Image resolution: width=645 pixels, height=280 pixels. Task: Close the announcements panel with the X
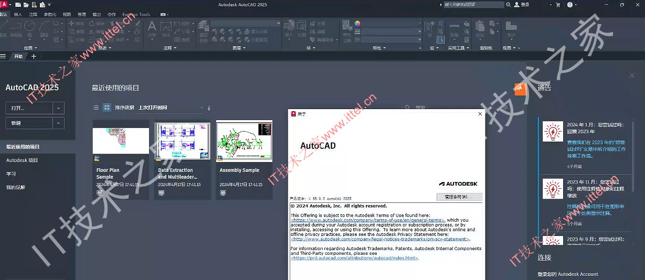[x=632, y=76]
